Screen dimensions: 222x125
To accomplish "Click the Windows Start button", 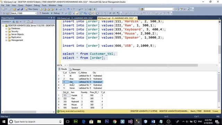I will (4, 122).
